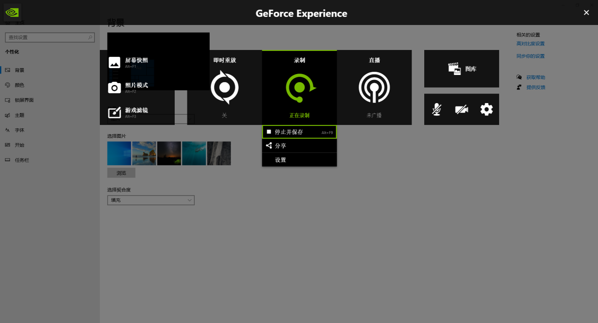Select 停止并保存 to stop recording
598x323 pixels.
pos(299,132)
